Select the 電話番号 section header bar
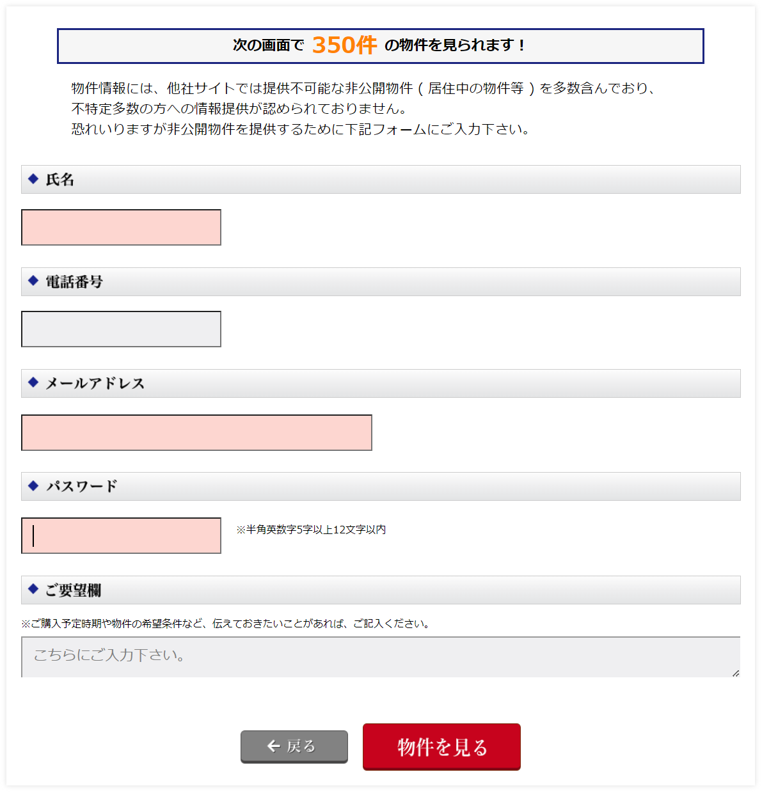762x795 pixels. tap(381, 281)
